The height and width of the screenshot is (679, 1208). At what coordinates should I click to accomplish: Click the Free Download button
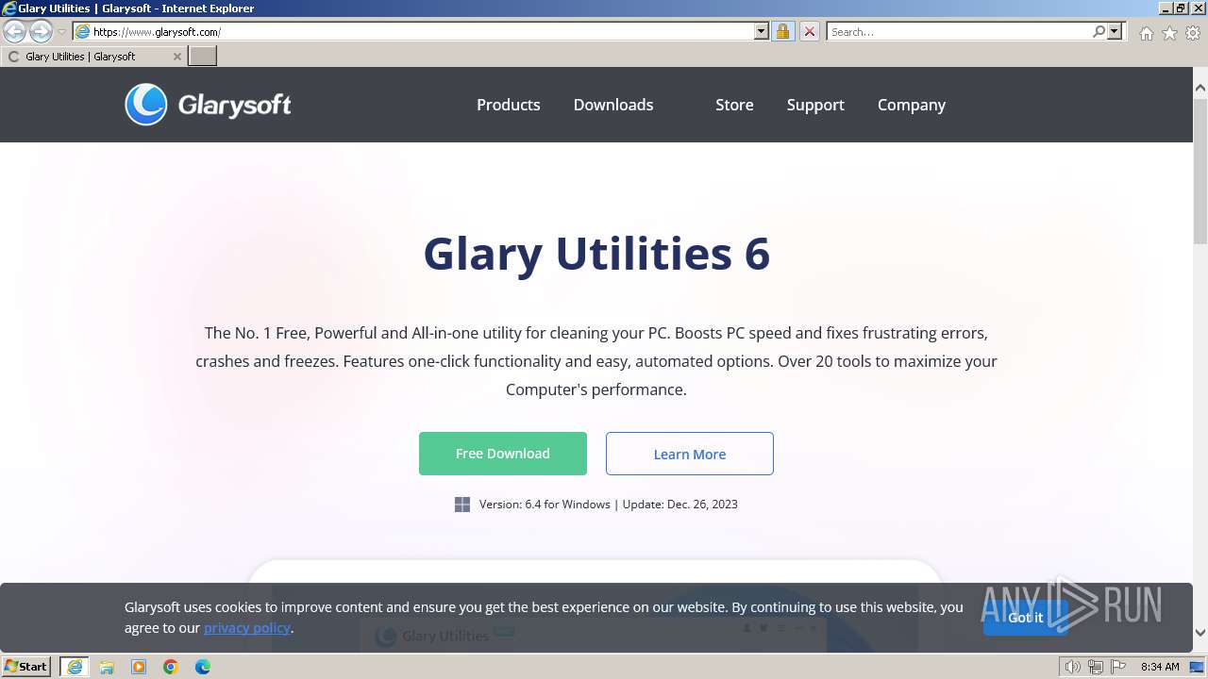click(x=503, y=454)
